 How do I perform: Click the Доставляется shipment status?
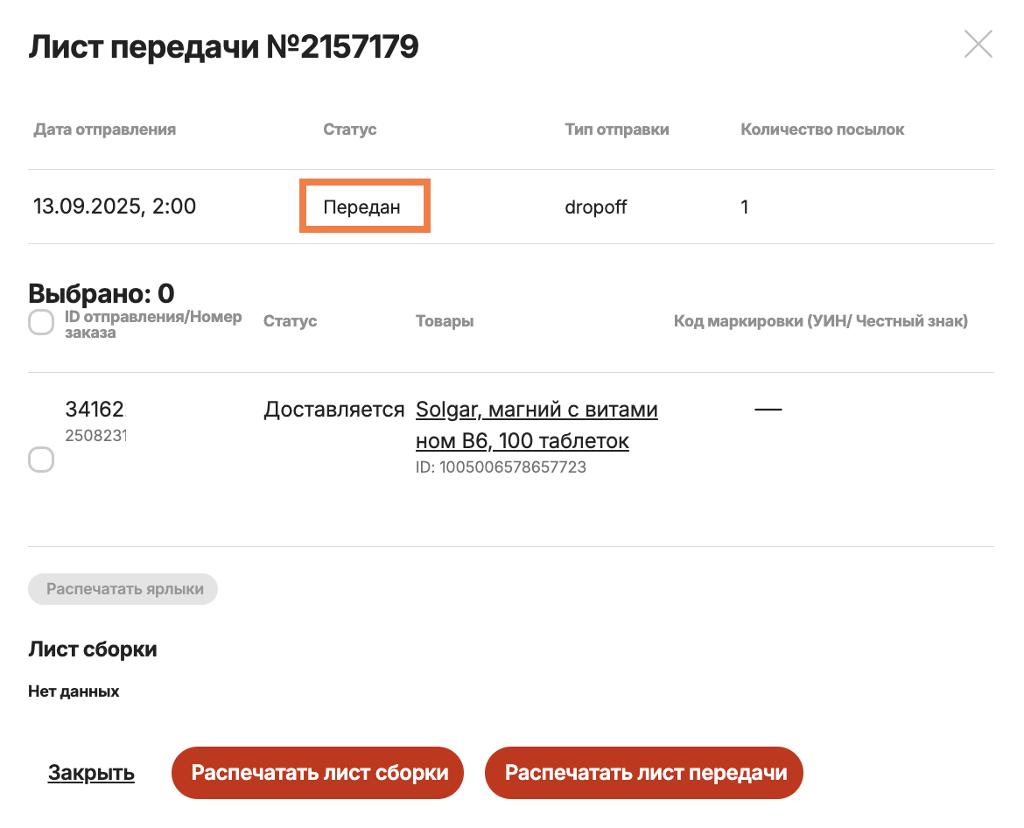coord(333,410)
